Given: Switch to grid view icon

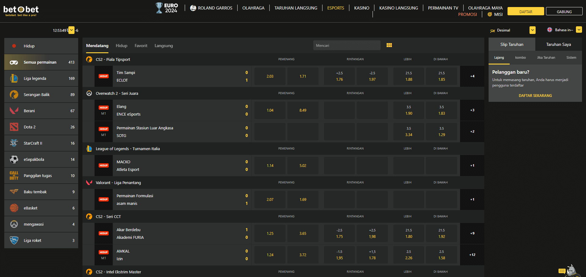Looking at the screenshot, I should pos(389,45).
